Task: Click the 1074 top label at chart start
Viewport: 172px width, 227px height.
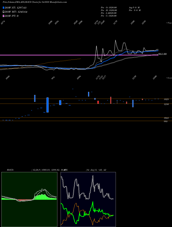Action: coord(3,22)
